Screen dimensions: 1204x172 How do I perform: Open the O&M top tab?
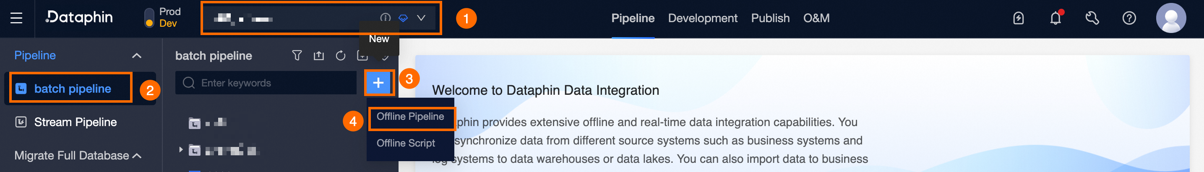click(x=816, y=18)
